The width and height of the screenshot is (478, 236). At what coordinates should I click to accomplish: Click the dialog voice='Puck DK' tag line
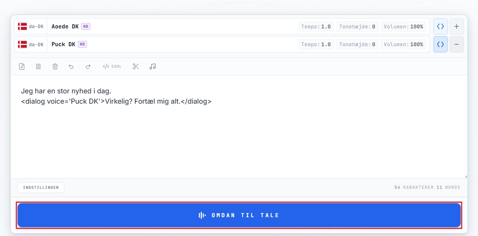tap(116, 102)
